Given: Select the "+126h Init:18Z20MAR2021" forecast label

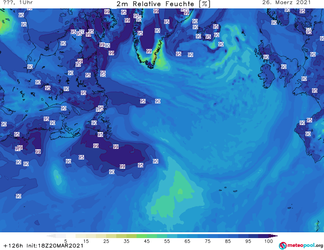Looking at the screenshot, I should pos(43,246).
